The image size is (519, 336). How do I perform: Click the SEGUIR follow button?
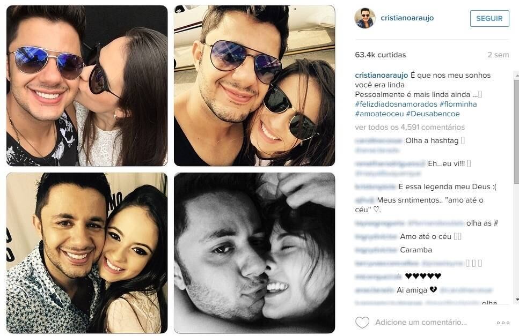pyautogui.click(x=489, y=19)
